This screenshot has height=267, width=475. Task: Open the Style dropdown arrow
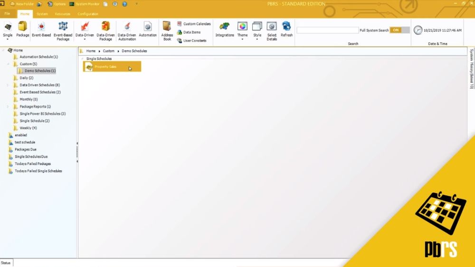(257, 39)
